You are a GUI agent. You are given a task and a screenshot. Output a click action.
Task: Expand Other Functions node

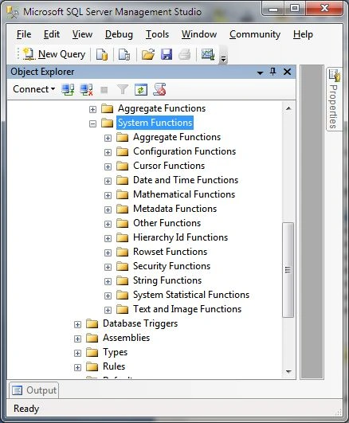pyautogui.click(x=108, y=224)
